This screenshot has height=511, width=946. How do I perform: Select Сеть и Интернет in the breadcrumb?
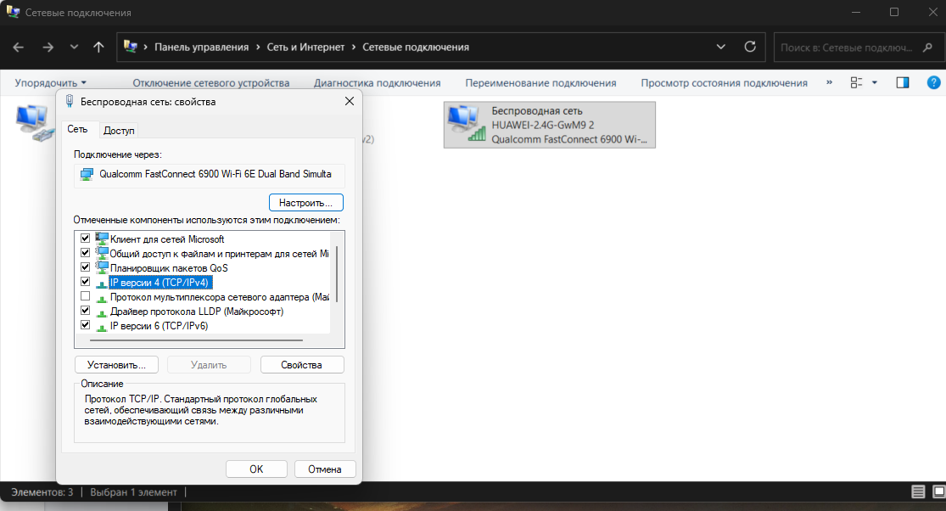point(306,47)
